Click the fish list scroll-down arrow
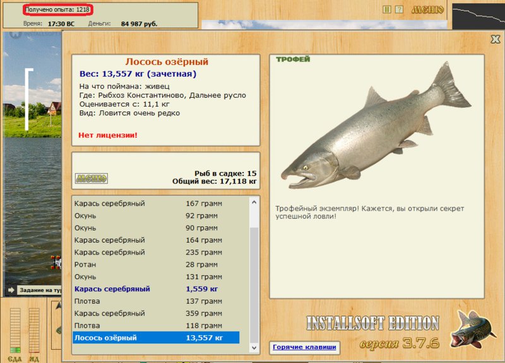Screen dimensions: 505x363 coord(254,348)
